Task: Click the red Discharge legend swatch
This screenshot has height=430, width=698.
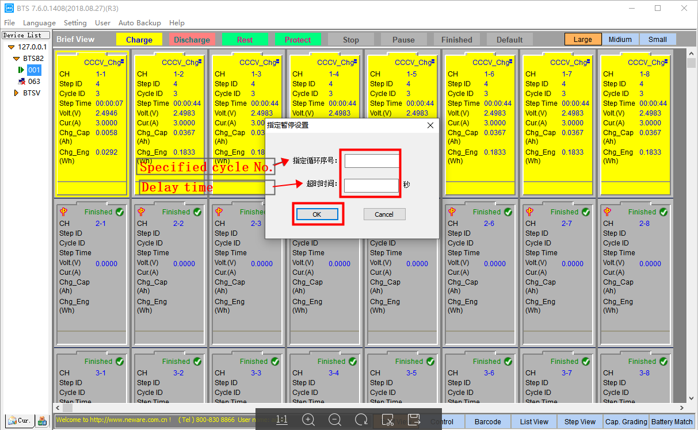Action: click(x=192, y=40)
